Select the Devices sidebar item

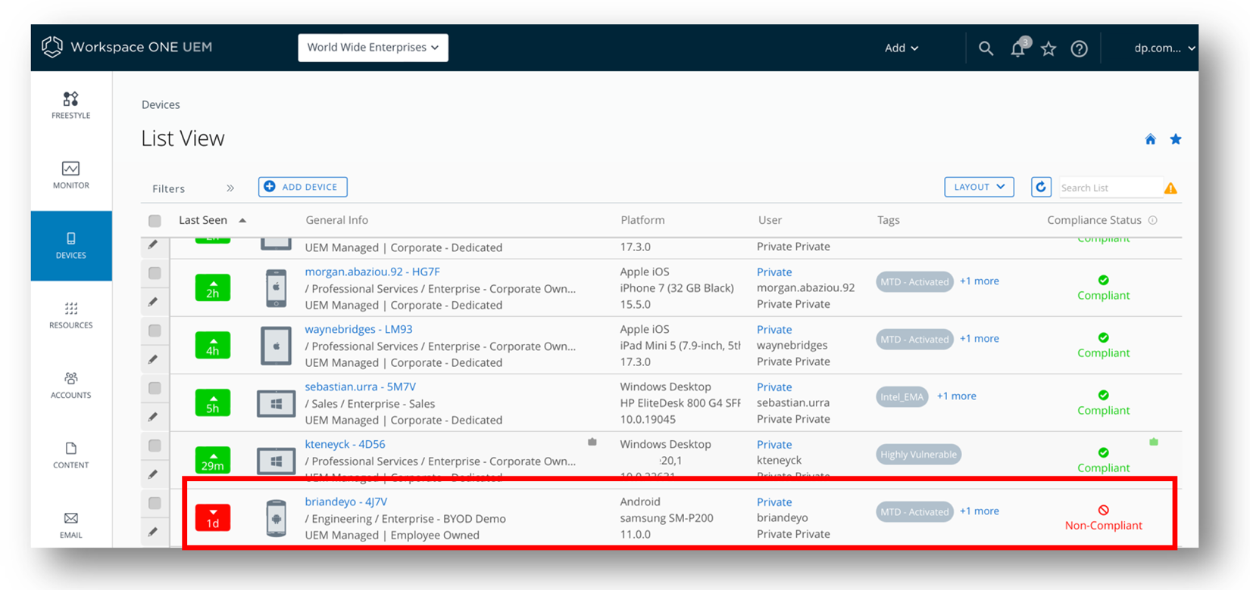[x=71, y=246]
